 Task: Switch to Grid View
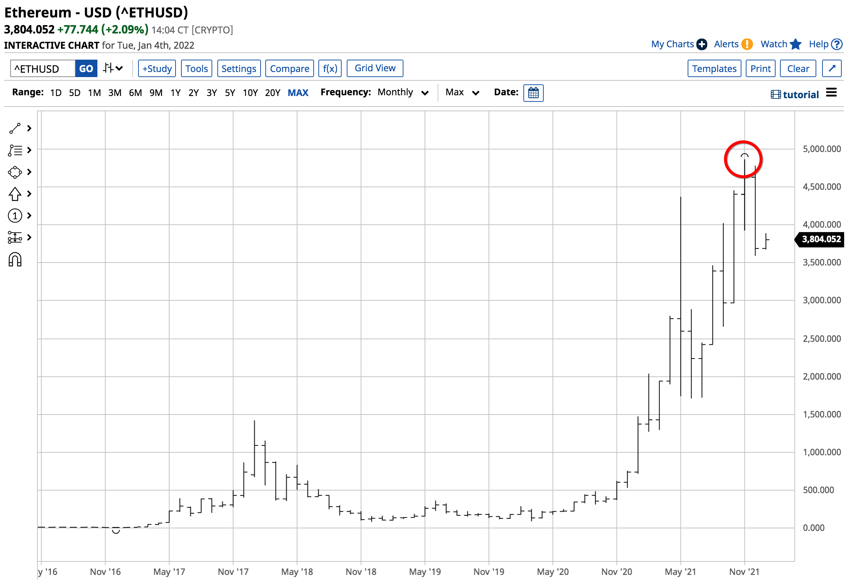pyautogui.click(x=376, y=68)
